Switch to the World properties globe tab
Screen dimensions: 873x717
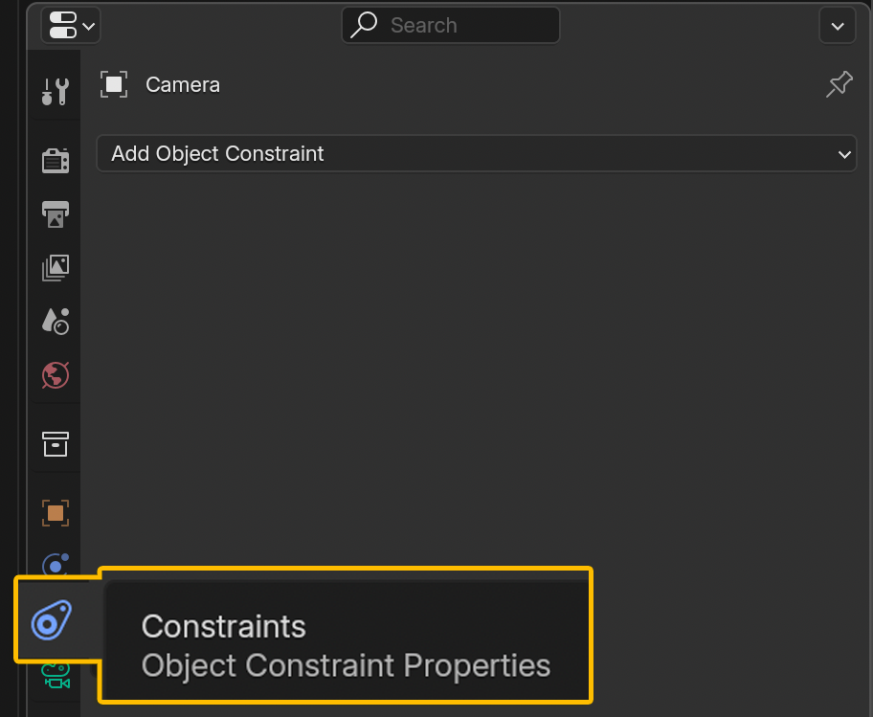coord(56,374)
